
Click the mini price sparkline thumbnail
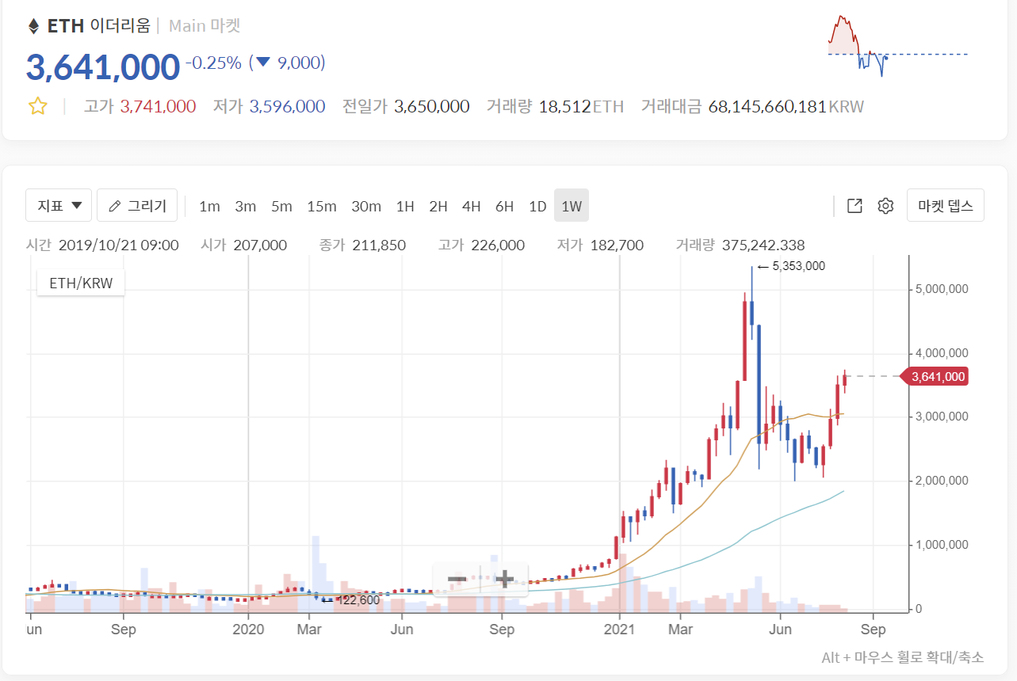[897, 47]
